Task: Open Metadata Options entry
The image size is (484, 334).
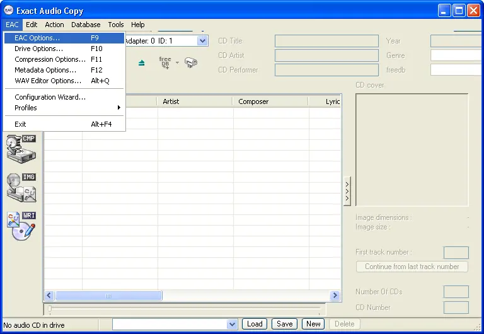Action: 64,70
